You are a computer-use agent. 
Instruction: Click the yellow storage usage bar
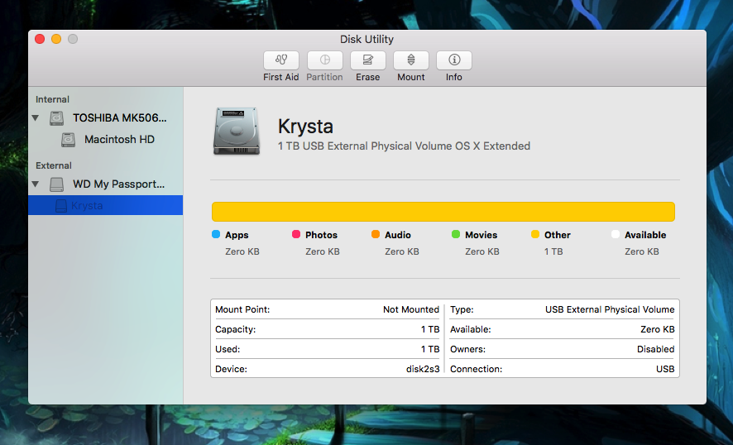pyautogui.click(x=443, y=211)
